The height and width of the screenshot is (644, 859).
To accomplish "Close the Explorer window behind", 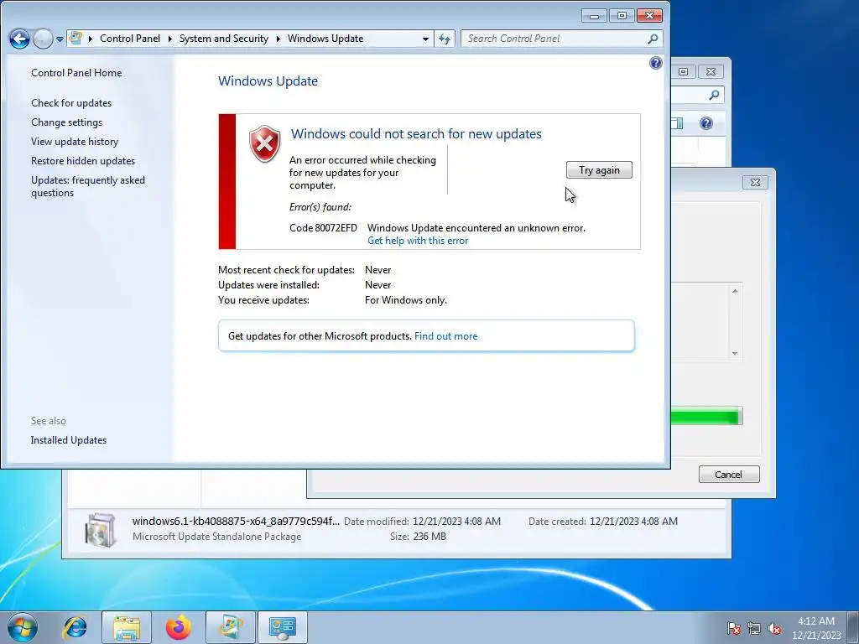I will click(x=711, y=72).
